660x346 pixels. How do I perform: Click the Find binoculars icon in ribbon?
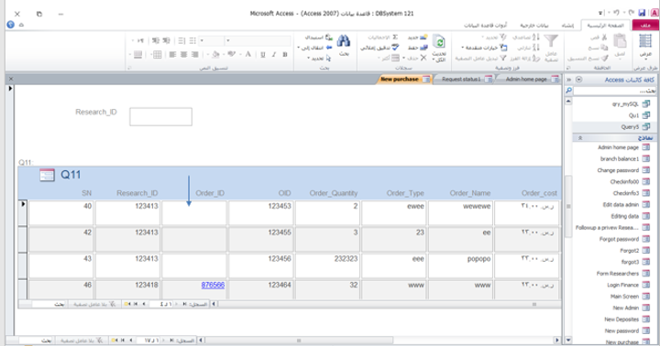pos(344,41)
